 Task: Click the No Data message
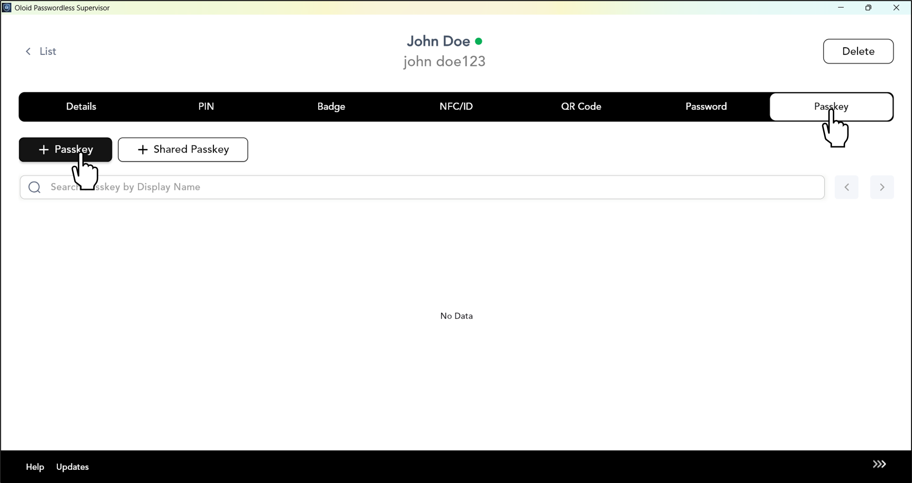(456, 316)
